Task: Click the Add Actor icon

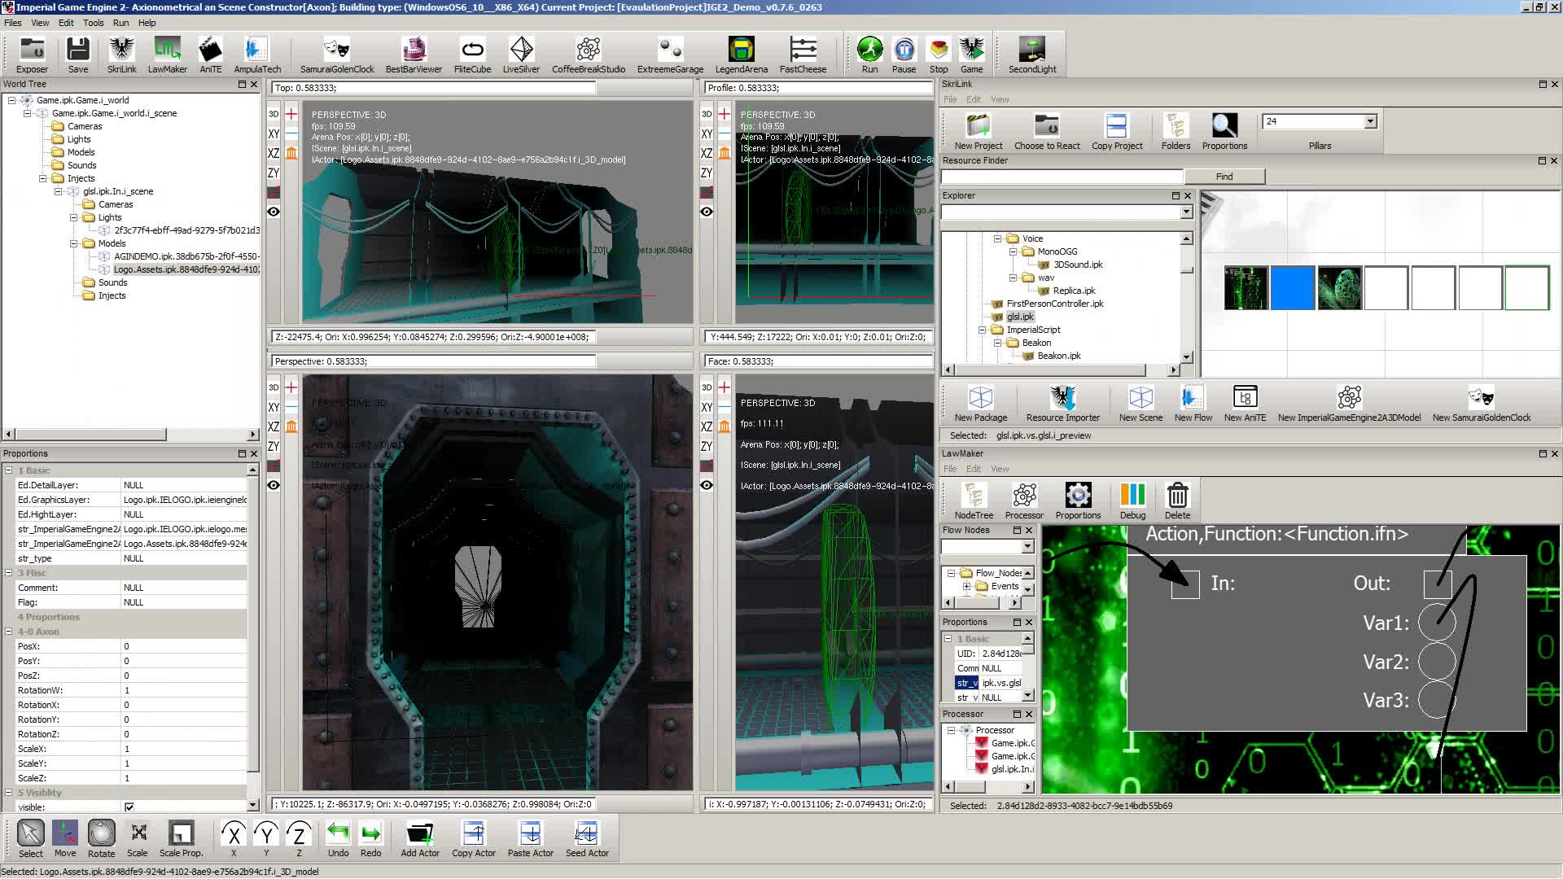Action: [x=420, y=838]
